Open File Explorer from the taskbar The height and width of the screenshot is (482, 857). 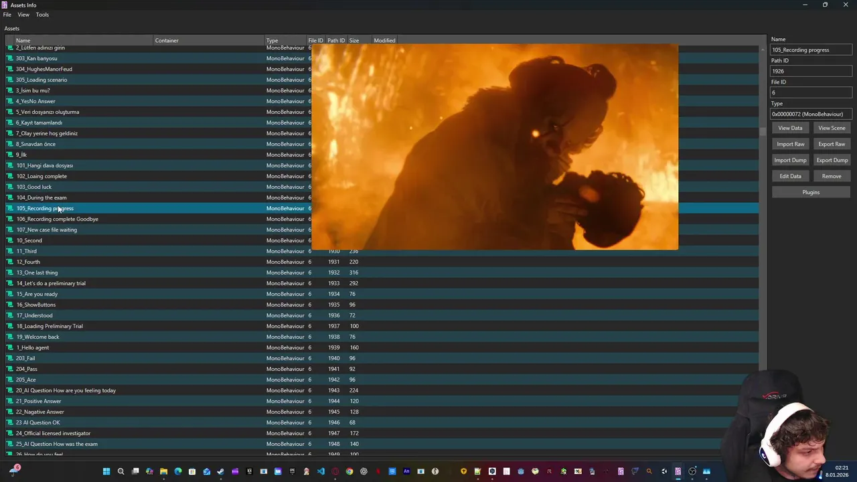pos(163,471)
